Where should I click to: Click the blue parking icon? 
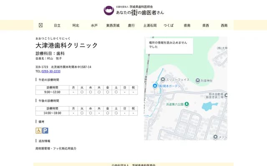pyautogui.click(x=45, y=130)
